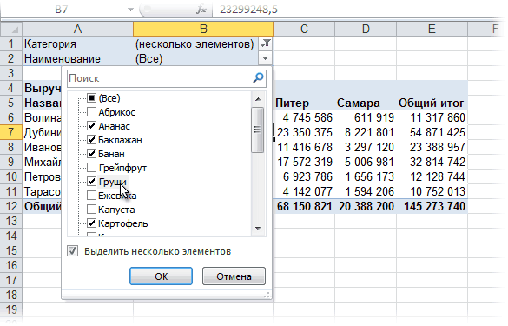
Task: Click the filter list scroll up arrow
Action: (258, 99)
